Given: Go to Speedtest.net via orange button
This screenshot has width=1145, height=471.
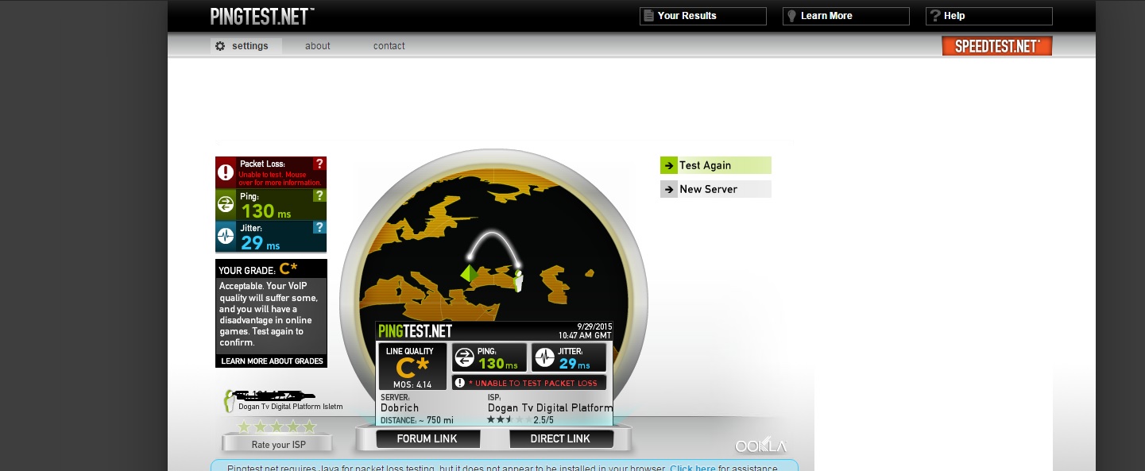Looking at the screenshot, I should 996,46.
